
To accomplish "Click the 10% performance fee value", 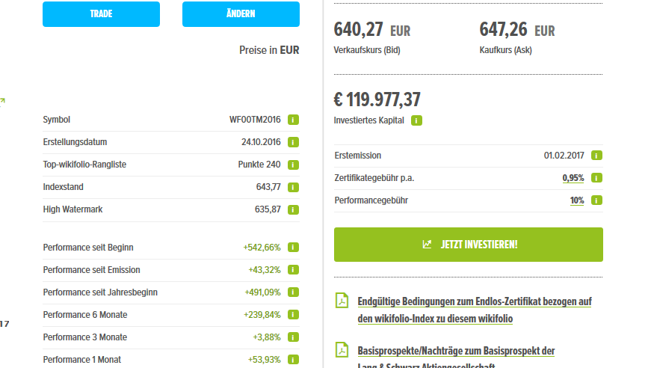I will click(x=576, y=200).
